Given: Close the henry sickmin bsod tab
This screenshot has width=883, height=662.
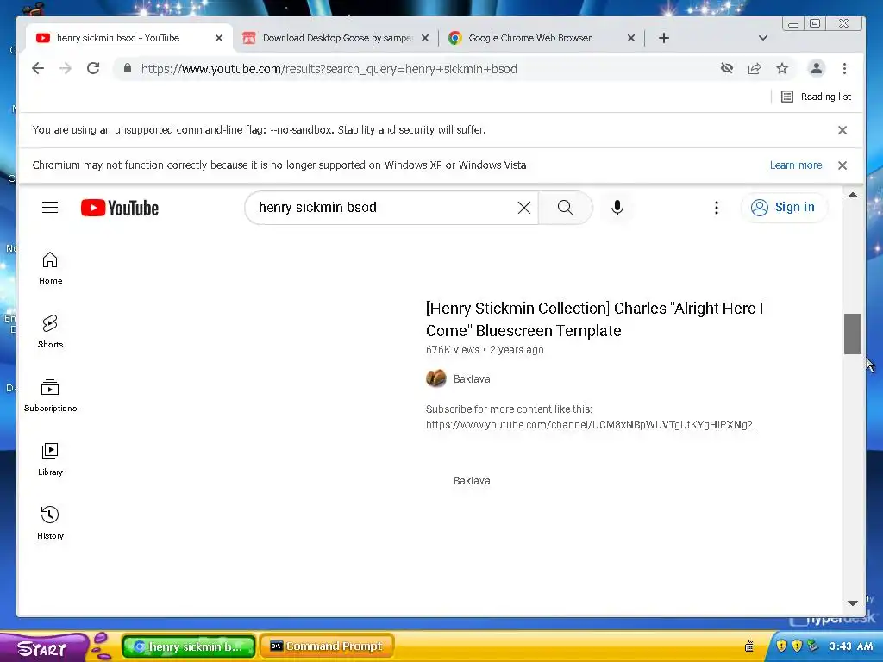Looking at the screenshot, I should [219, 38].
